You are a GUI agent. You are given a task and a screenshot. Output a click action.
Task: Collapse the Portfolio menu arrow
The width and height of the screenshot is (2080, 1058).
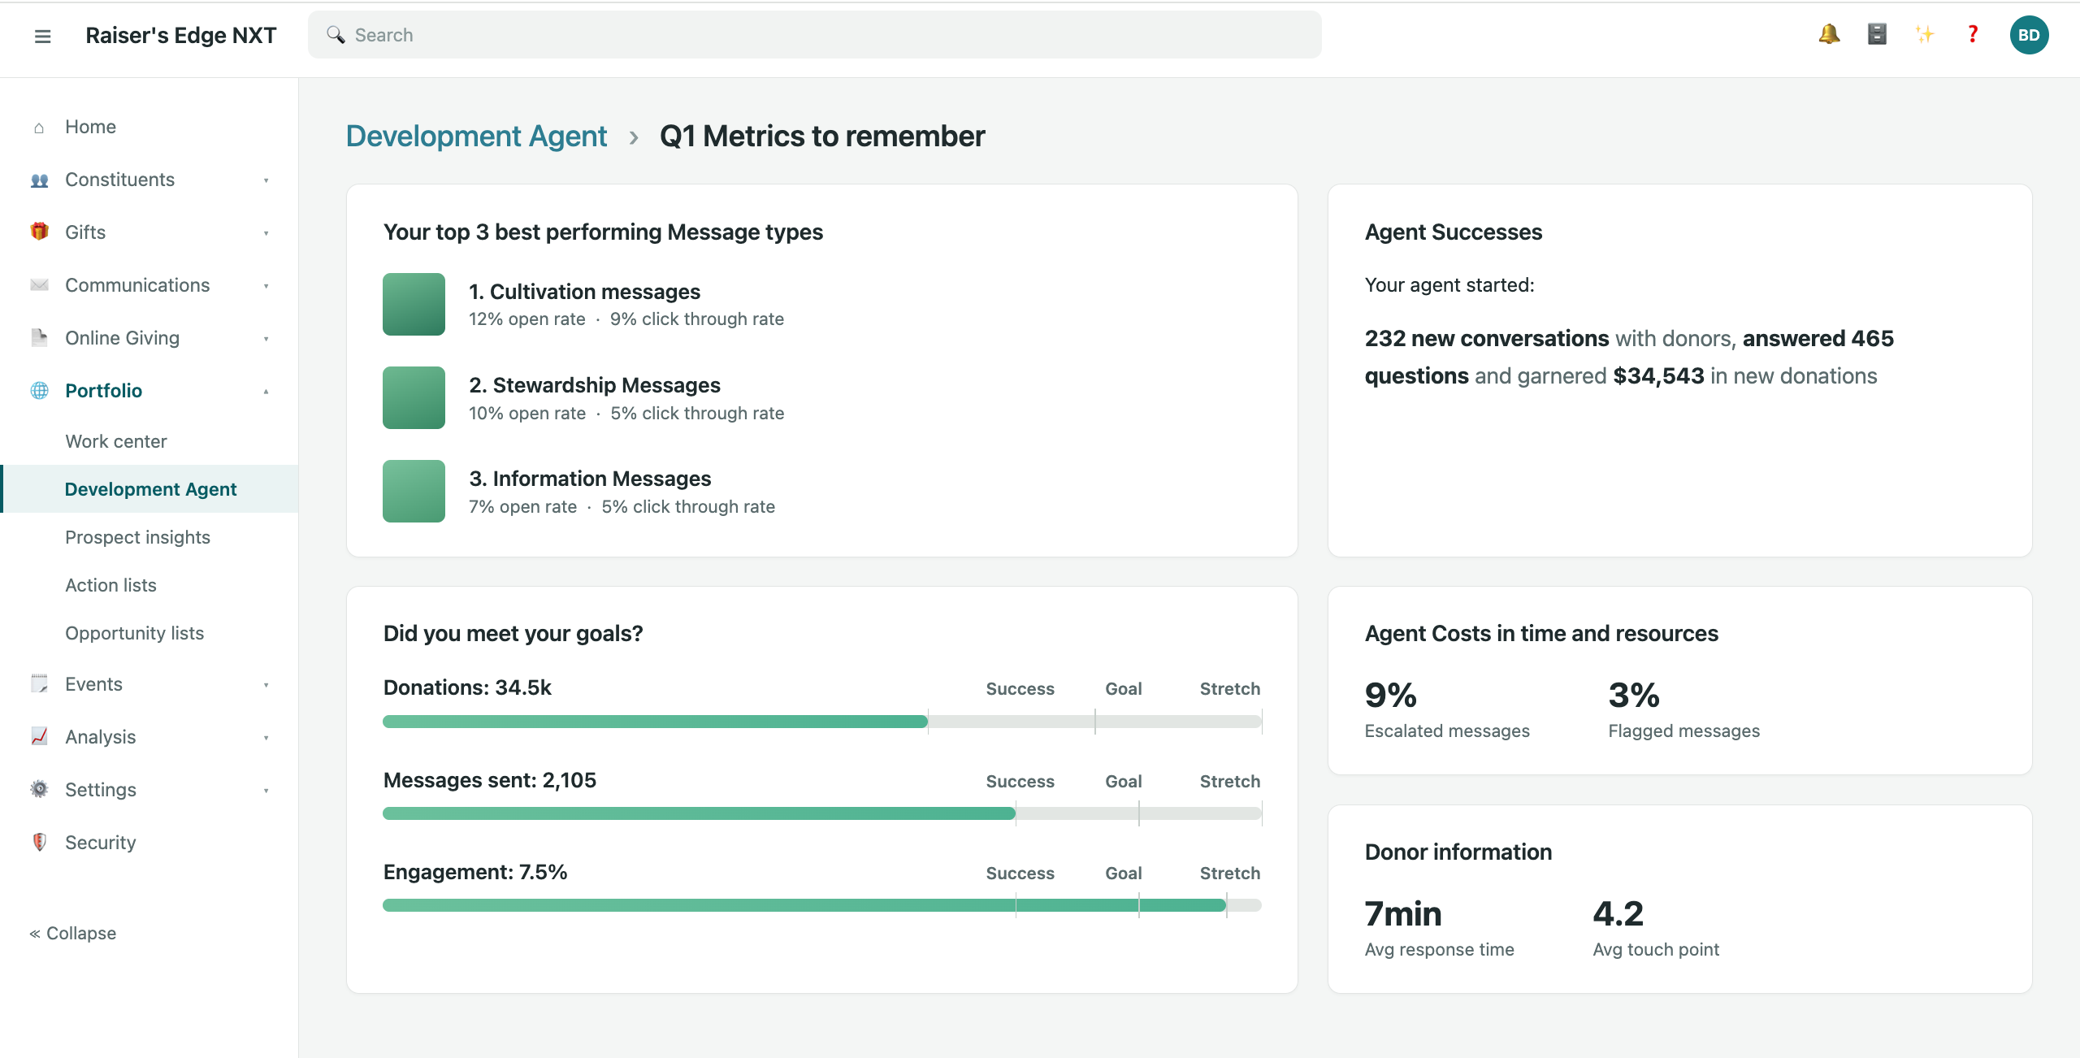(x=266, y=392)
